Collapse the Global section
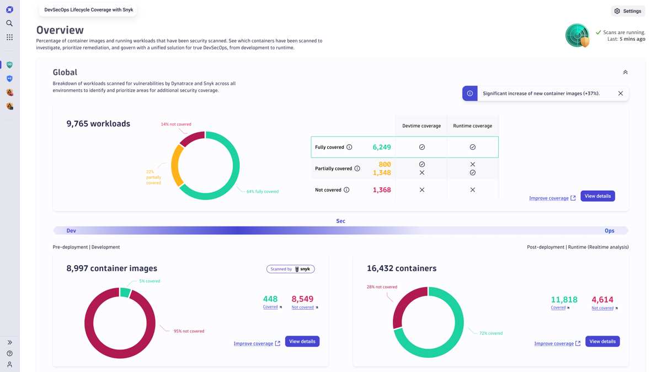This screenshot has height=372, width=662. coord(625,72)
